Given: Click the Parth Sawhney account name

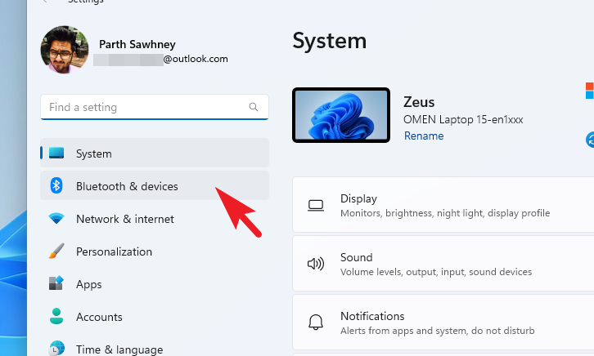Looking at the screenshot, I should (137, 44).
